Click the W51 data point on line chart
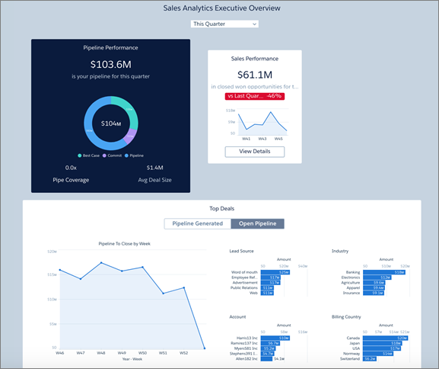The image size is (439, 369). tap(164, 294)
